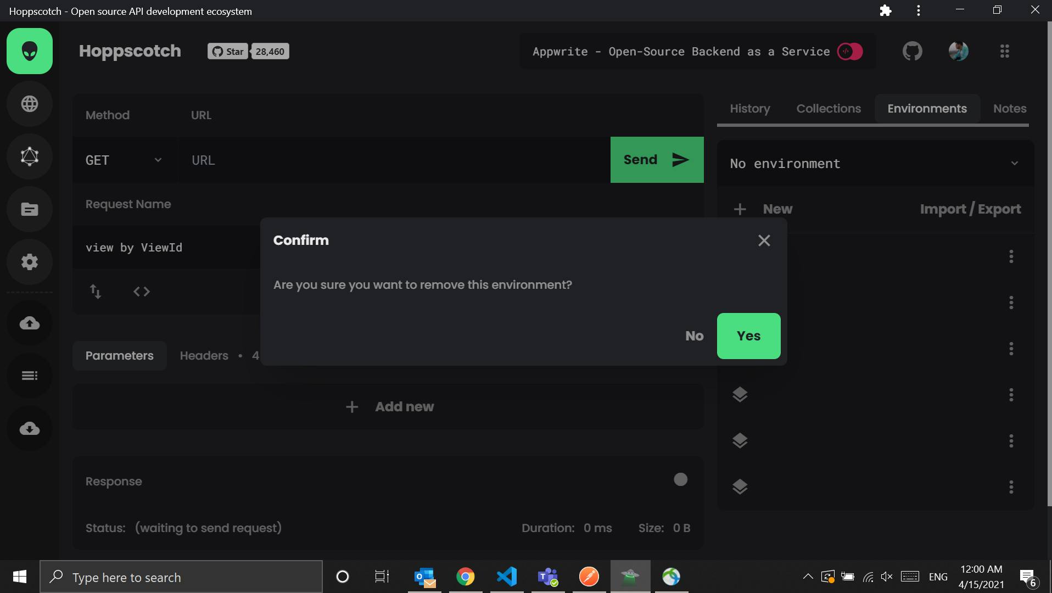Open Google Chrome from taskbar

click(466, 577)
